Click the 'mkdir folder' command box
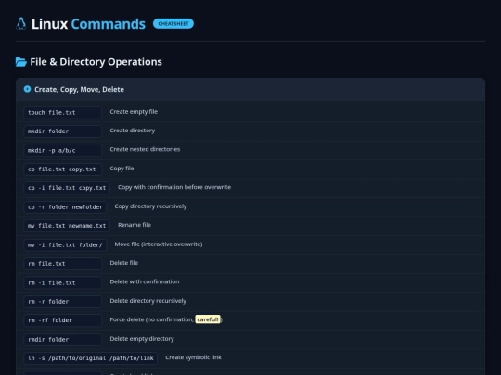This screenshot has height=375, width=501. [63, 131]
